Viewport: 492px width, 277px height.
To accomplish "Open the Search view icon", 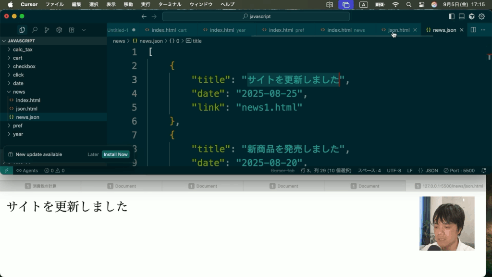I will (35, 30).
